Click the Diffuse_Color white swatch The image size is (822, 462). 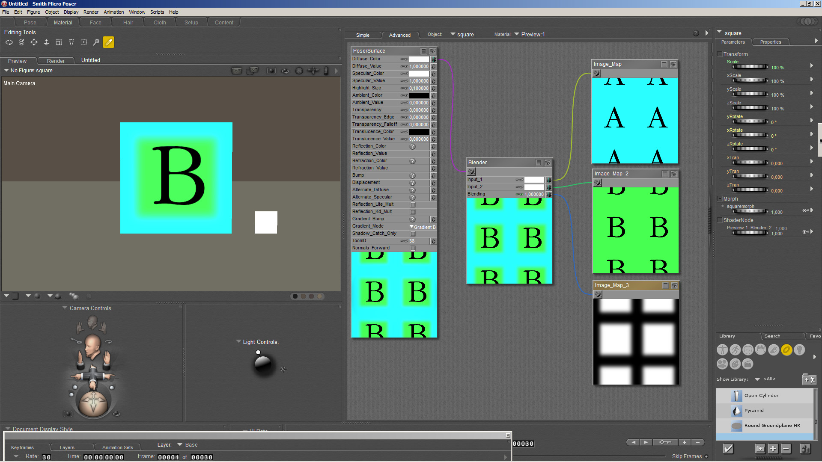click(x=419, y=59)
